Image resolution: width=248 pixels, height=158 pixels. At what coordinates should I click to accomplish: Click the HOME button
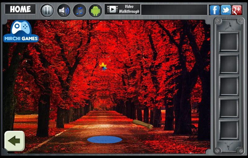pyautogui.click(x=20, y=9)
